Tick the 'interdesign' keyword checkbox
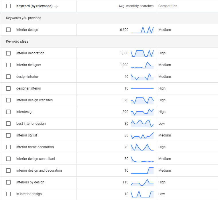 (8, 112)
